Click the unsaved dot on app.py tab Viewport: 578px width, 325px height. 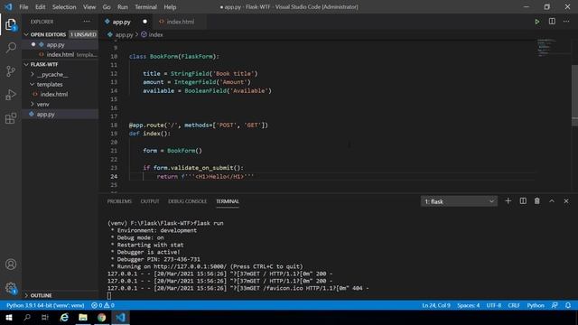(144, 22)
